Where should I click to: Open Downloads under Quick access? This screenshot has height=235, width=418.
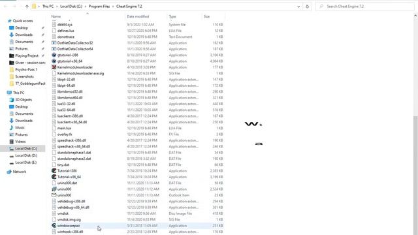24,35
